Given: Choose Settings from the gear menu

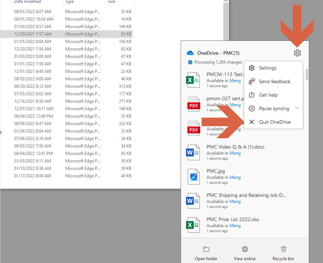Looking at the screenshot, I should point(273,68).
